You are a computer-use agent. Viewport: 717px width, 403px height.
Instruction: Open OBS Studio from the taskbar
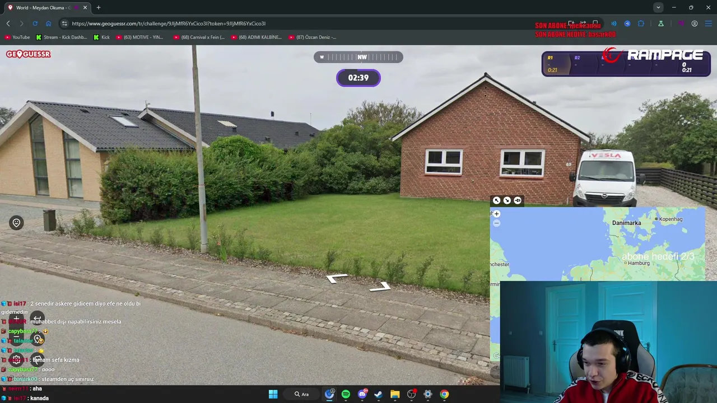pos(411,394)
